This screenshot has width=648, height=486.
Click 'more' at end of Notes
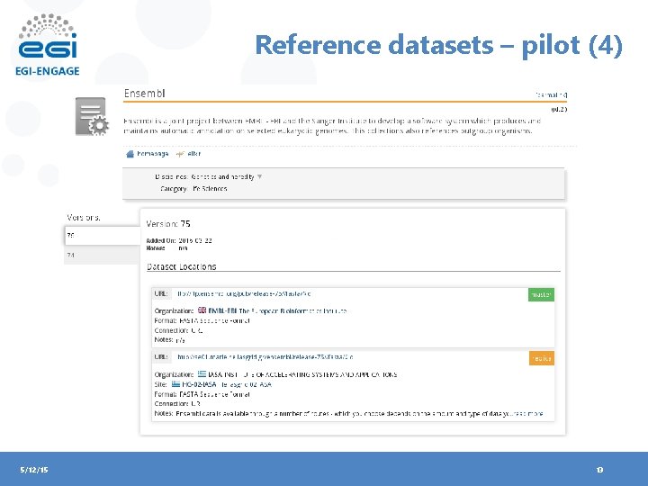pyautogui.click(x=535, y=414)
